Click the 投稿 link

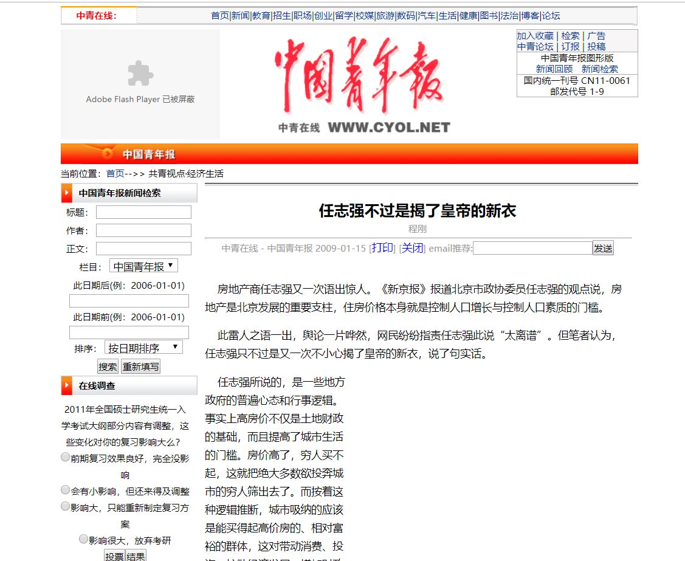coord(596,46)
